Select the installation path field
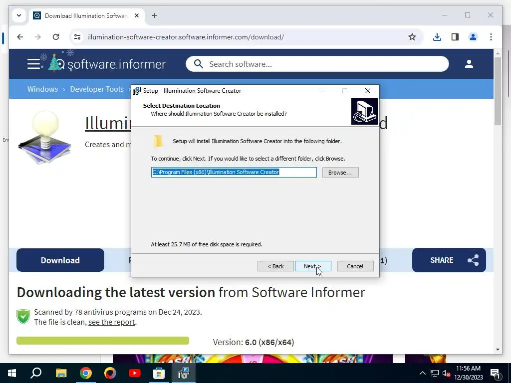This screenshot has width=511, height=383. 234,172
